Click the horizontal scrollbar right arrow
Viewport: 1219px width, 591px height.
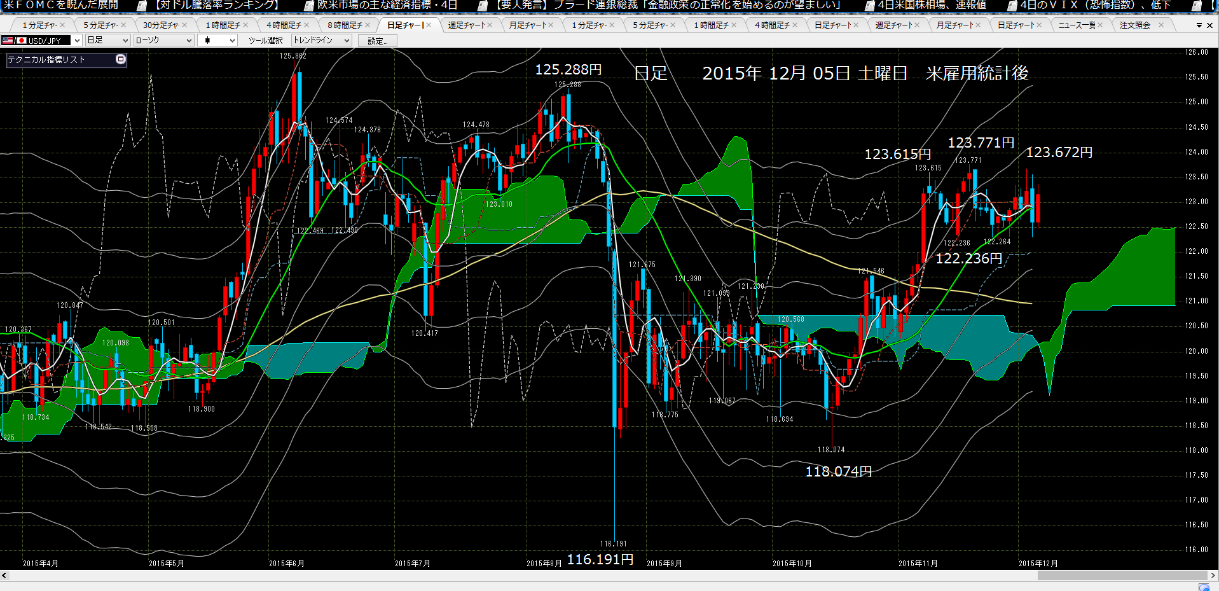click(1213, 575)
